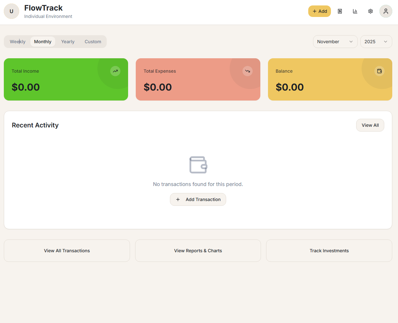Click the wallet icon on the Balance card

[379, 71]
